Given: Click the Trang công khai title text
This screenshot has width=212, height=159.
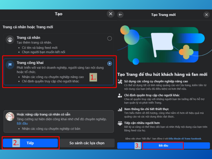Looking at the screenshot, I should coord(30,63).
